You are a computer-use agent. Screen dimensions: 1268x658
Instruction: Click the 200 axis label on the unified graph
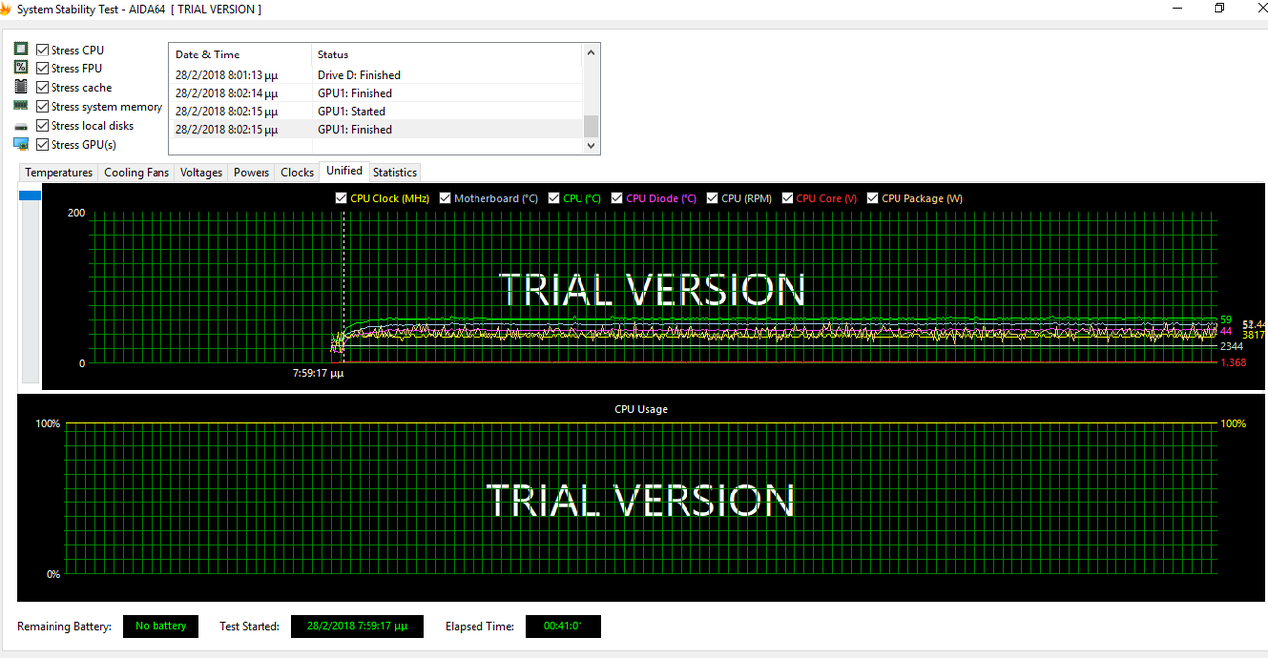(76, 213)
